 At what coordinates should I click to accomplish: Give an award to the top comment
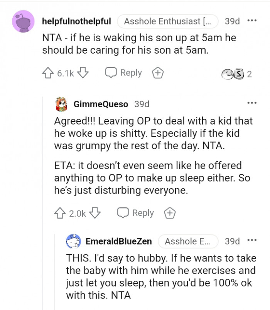[x=157, y=72]
